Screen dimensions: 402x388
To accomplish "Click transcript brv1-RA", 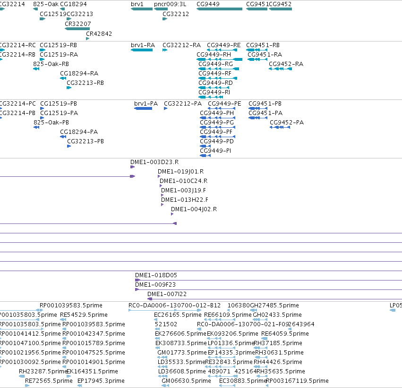I will coord(142,50).
